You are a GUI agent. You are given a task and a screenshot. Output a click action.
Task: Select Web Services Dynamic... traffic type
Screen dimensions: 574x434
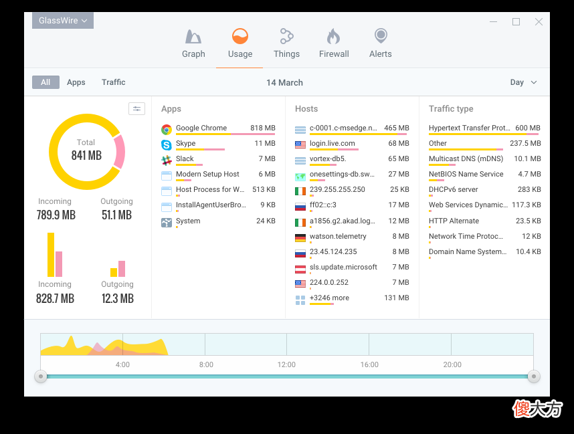click(x=484, y=207)
